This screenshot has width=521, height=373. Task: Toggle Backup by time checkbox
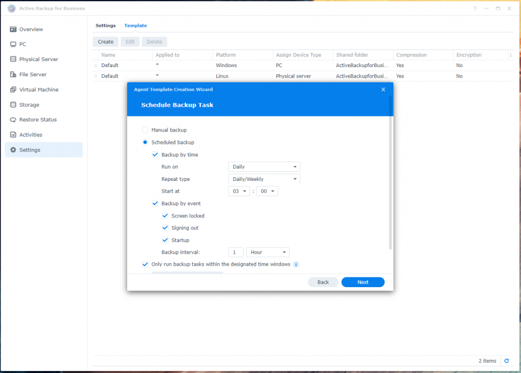point(155,154)
